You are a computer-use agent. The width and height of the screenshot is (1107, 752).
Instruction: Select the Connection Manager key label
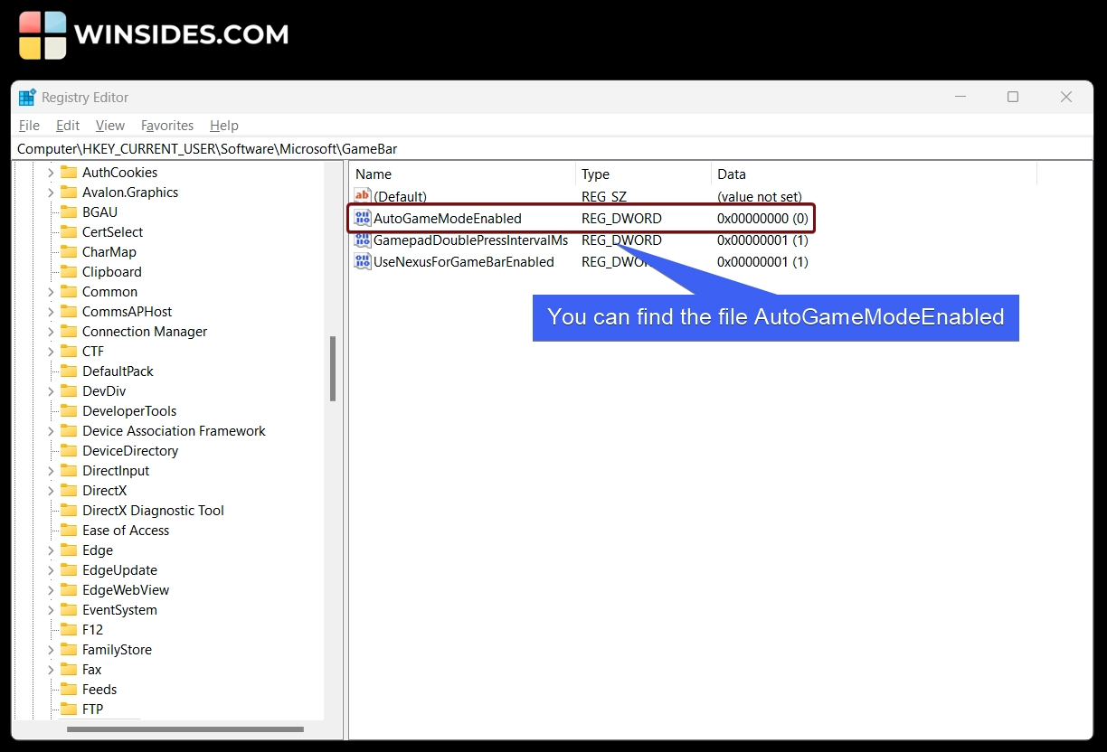[x=145, y=332]
